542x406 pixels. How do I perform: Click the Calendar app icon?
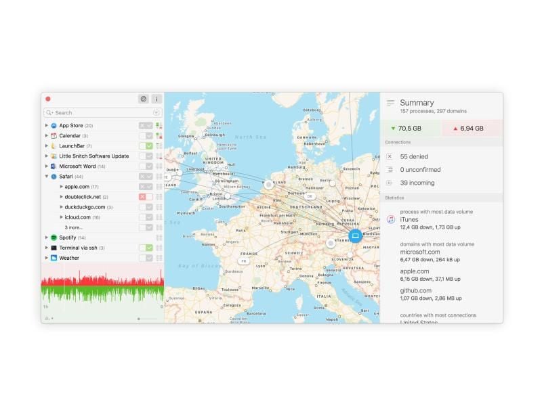54,136
